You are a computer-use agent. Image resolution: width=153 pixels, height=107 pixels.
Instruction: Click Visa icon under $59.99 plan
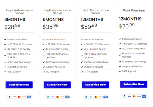(91, 97)
